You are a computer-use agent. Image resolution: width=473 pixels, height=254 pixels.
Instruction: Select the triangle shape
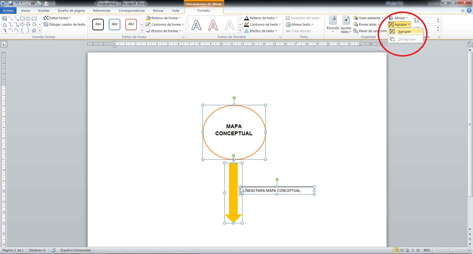5,24
